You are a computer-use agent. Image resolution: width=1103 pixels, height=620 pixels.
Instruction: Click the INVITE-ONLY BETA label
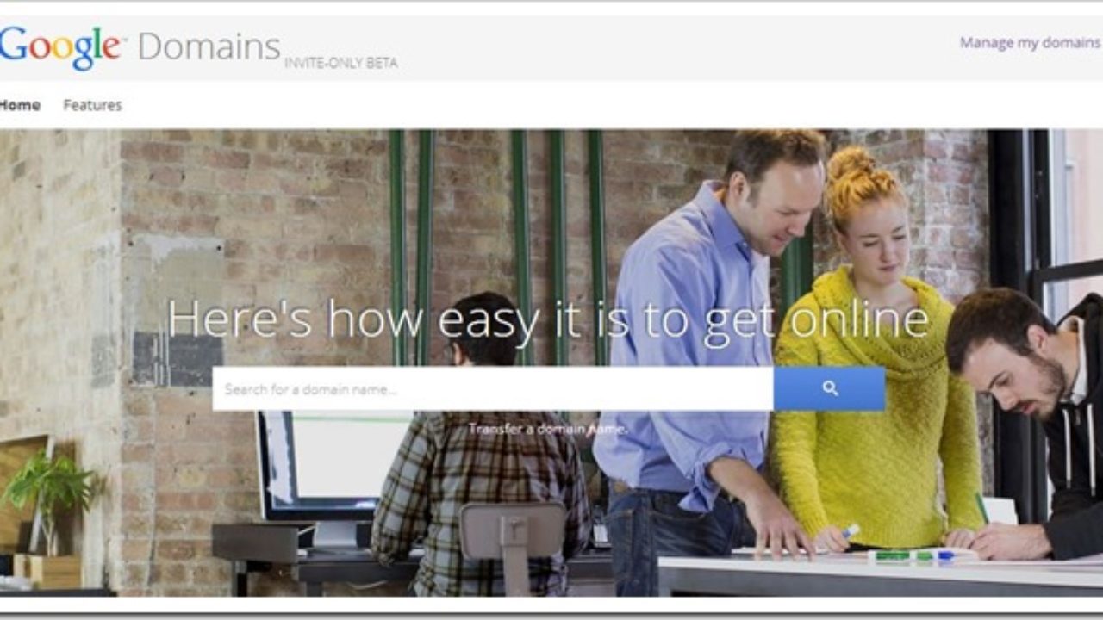point(341,63)
